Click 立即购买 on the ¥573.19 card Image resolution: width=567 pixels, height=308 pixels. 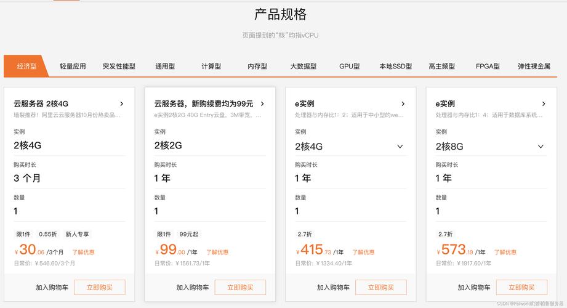[x=521, y=288]
